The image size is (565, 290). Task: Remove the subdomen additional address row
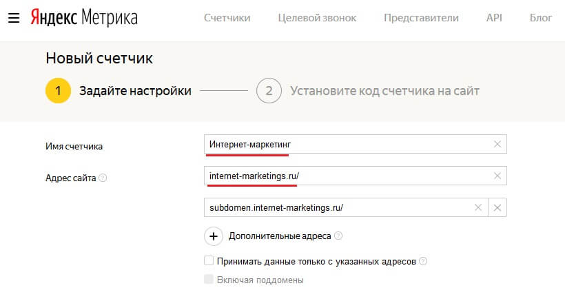[497, 207]
